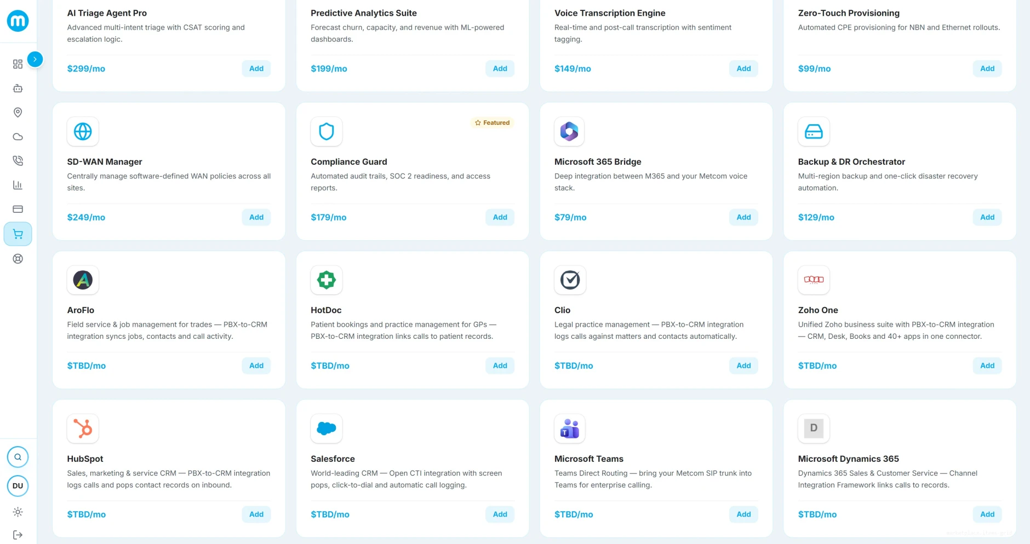Click the AroFlo card title
The width and height of the screenshot is (1030, 544).
[81, 310]
